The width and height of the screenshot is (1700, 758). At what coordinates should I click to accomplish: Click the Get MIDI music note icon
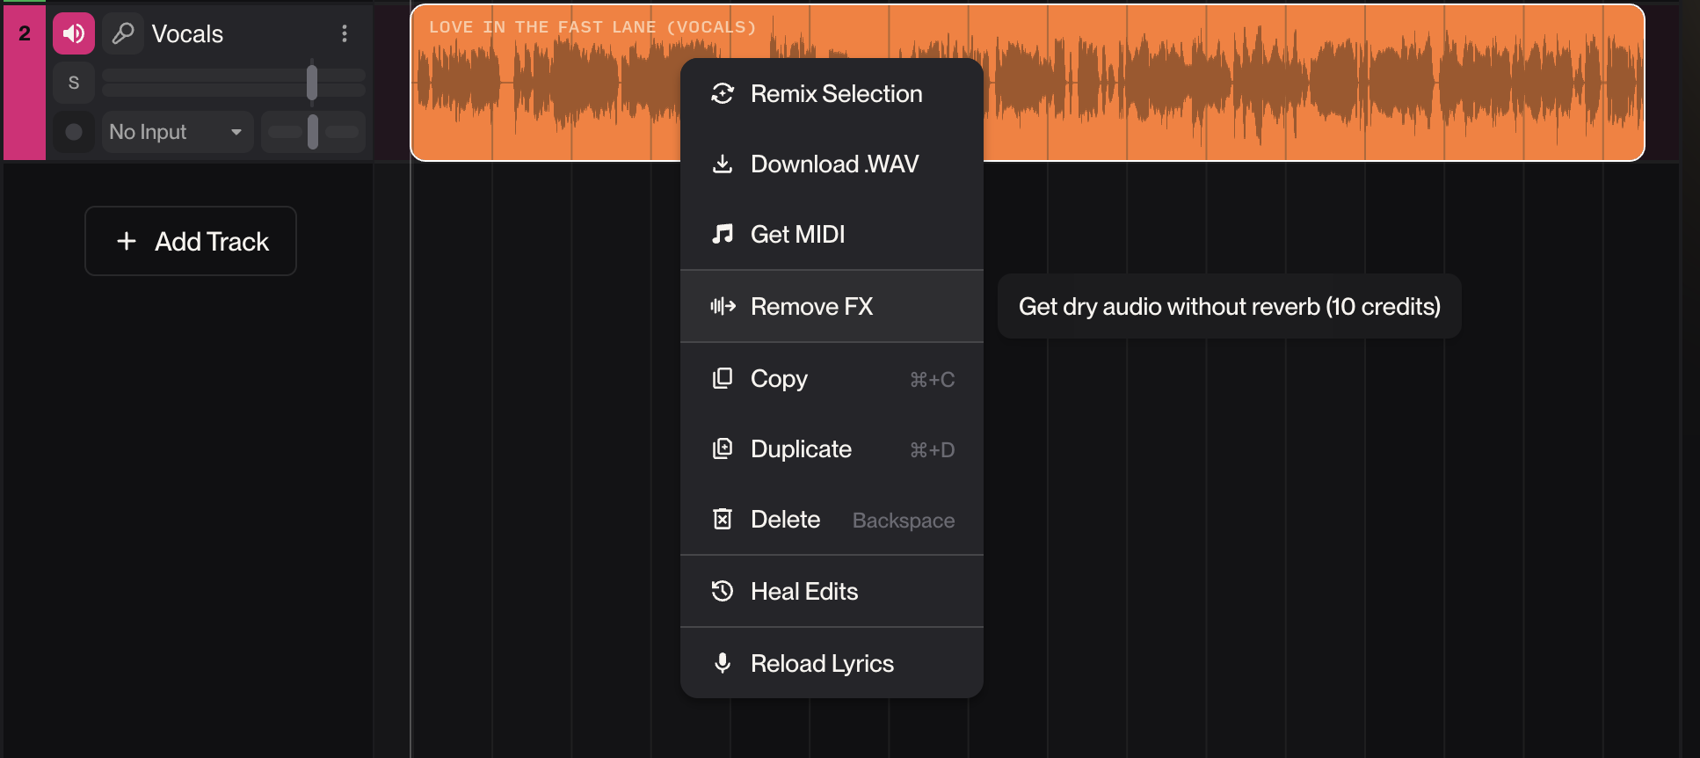(723, 234)
